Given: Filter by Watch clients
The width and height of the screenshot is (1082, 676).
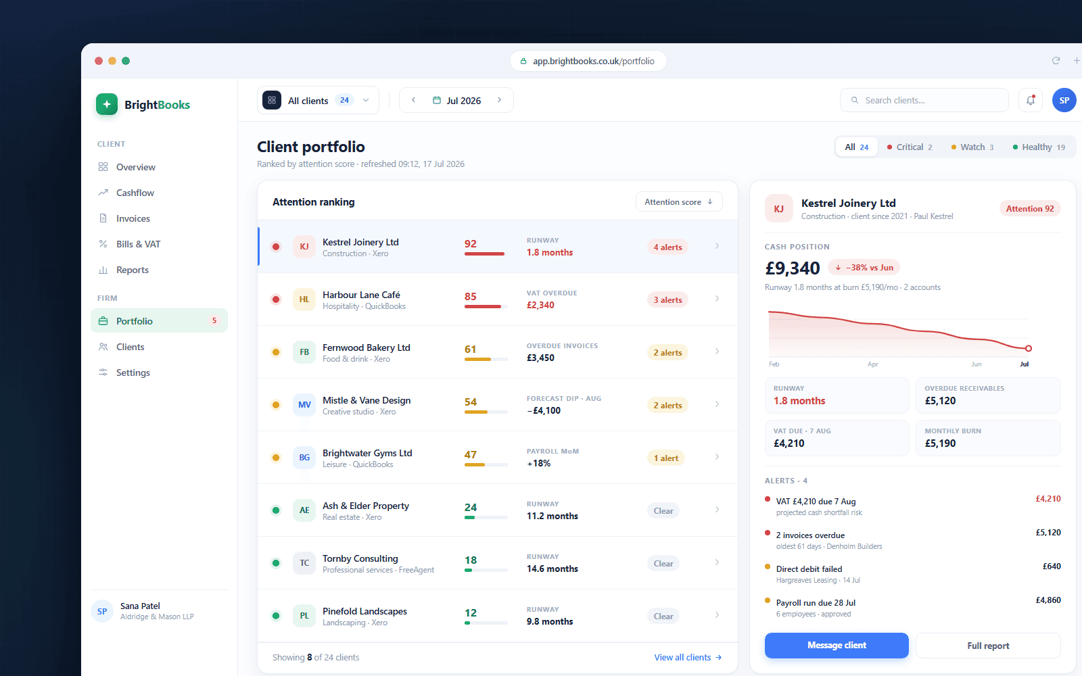Looking at the screenshot, I should [972, 147].
